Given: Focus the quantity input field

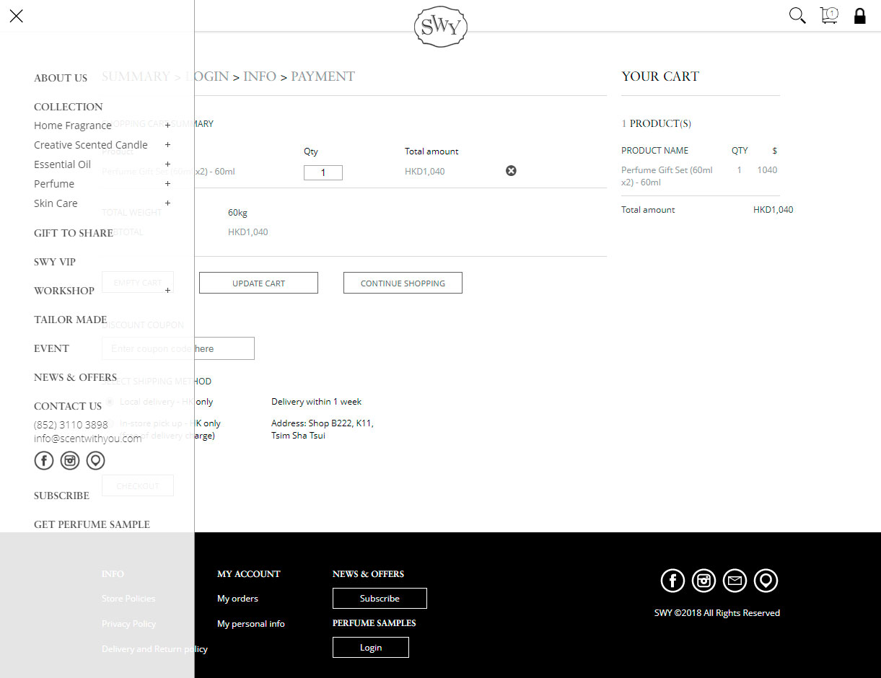Looking at the screenshot, I should 323,172.
